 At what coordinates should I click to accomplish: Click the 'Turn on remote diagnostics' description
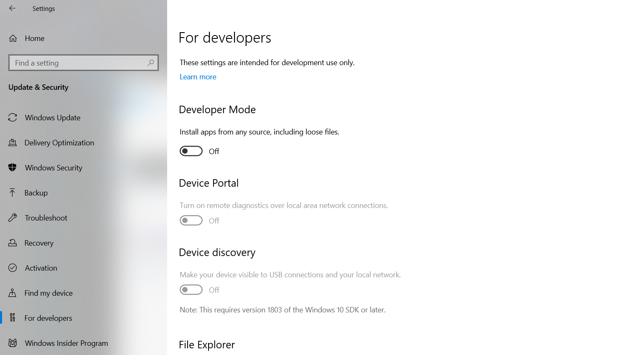[x=284, y=205]
